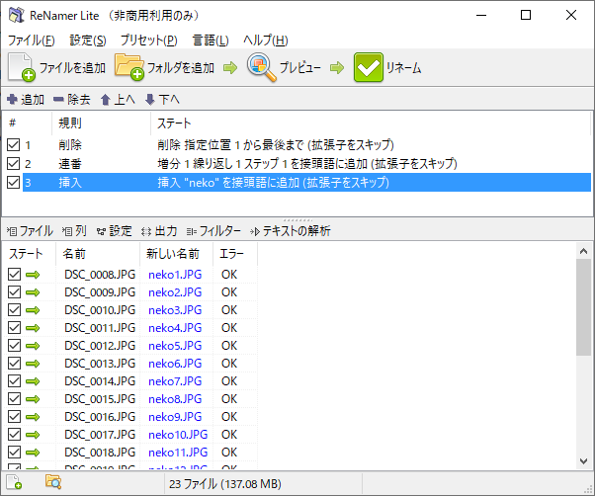Move rule down with 下へ arrow
Screen dimensions: 595x496
162,100
